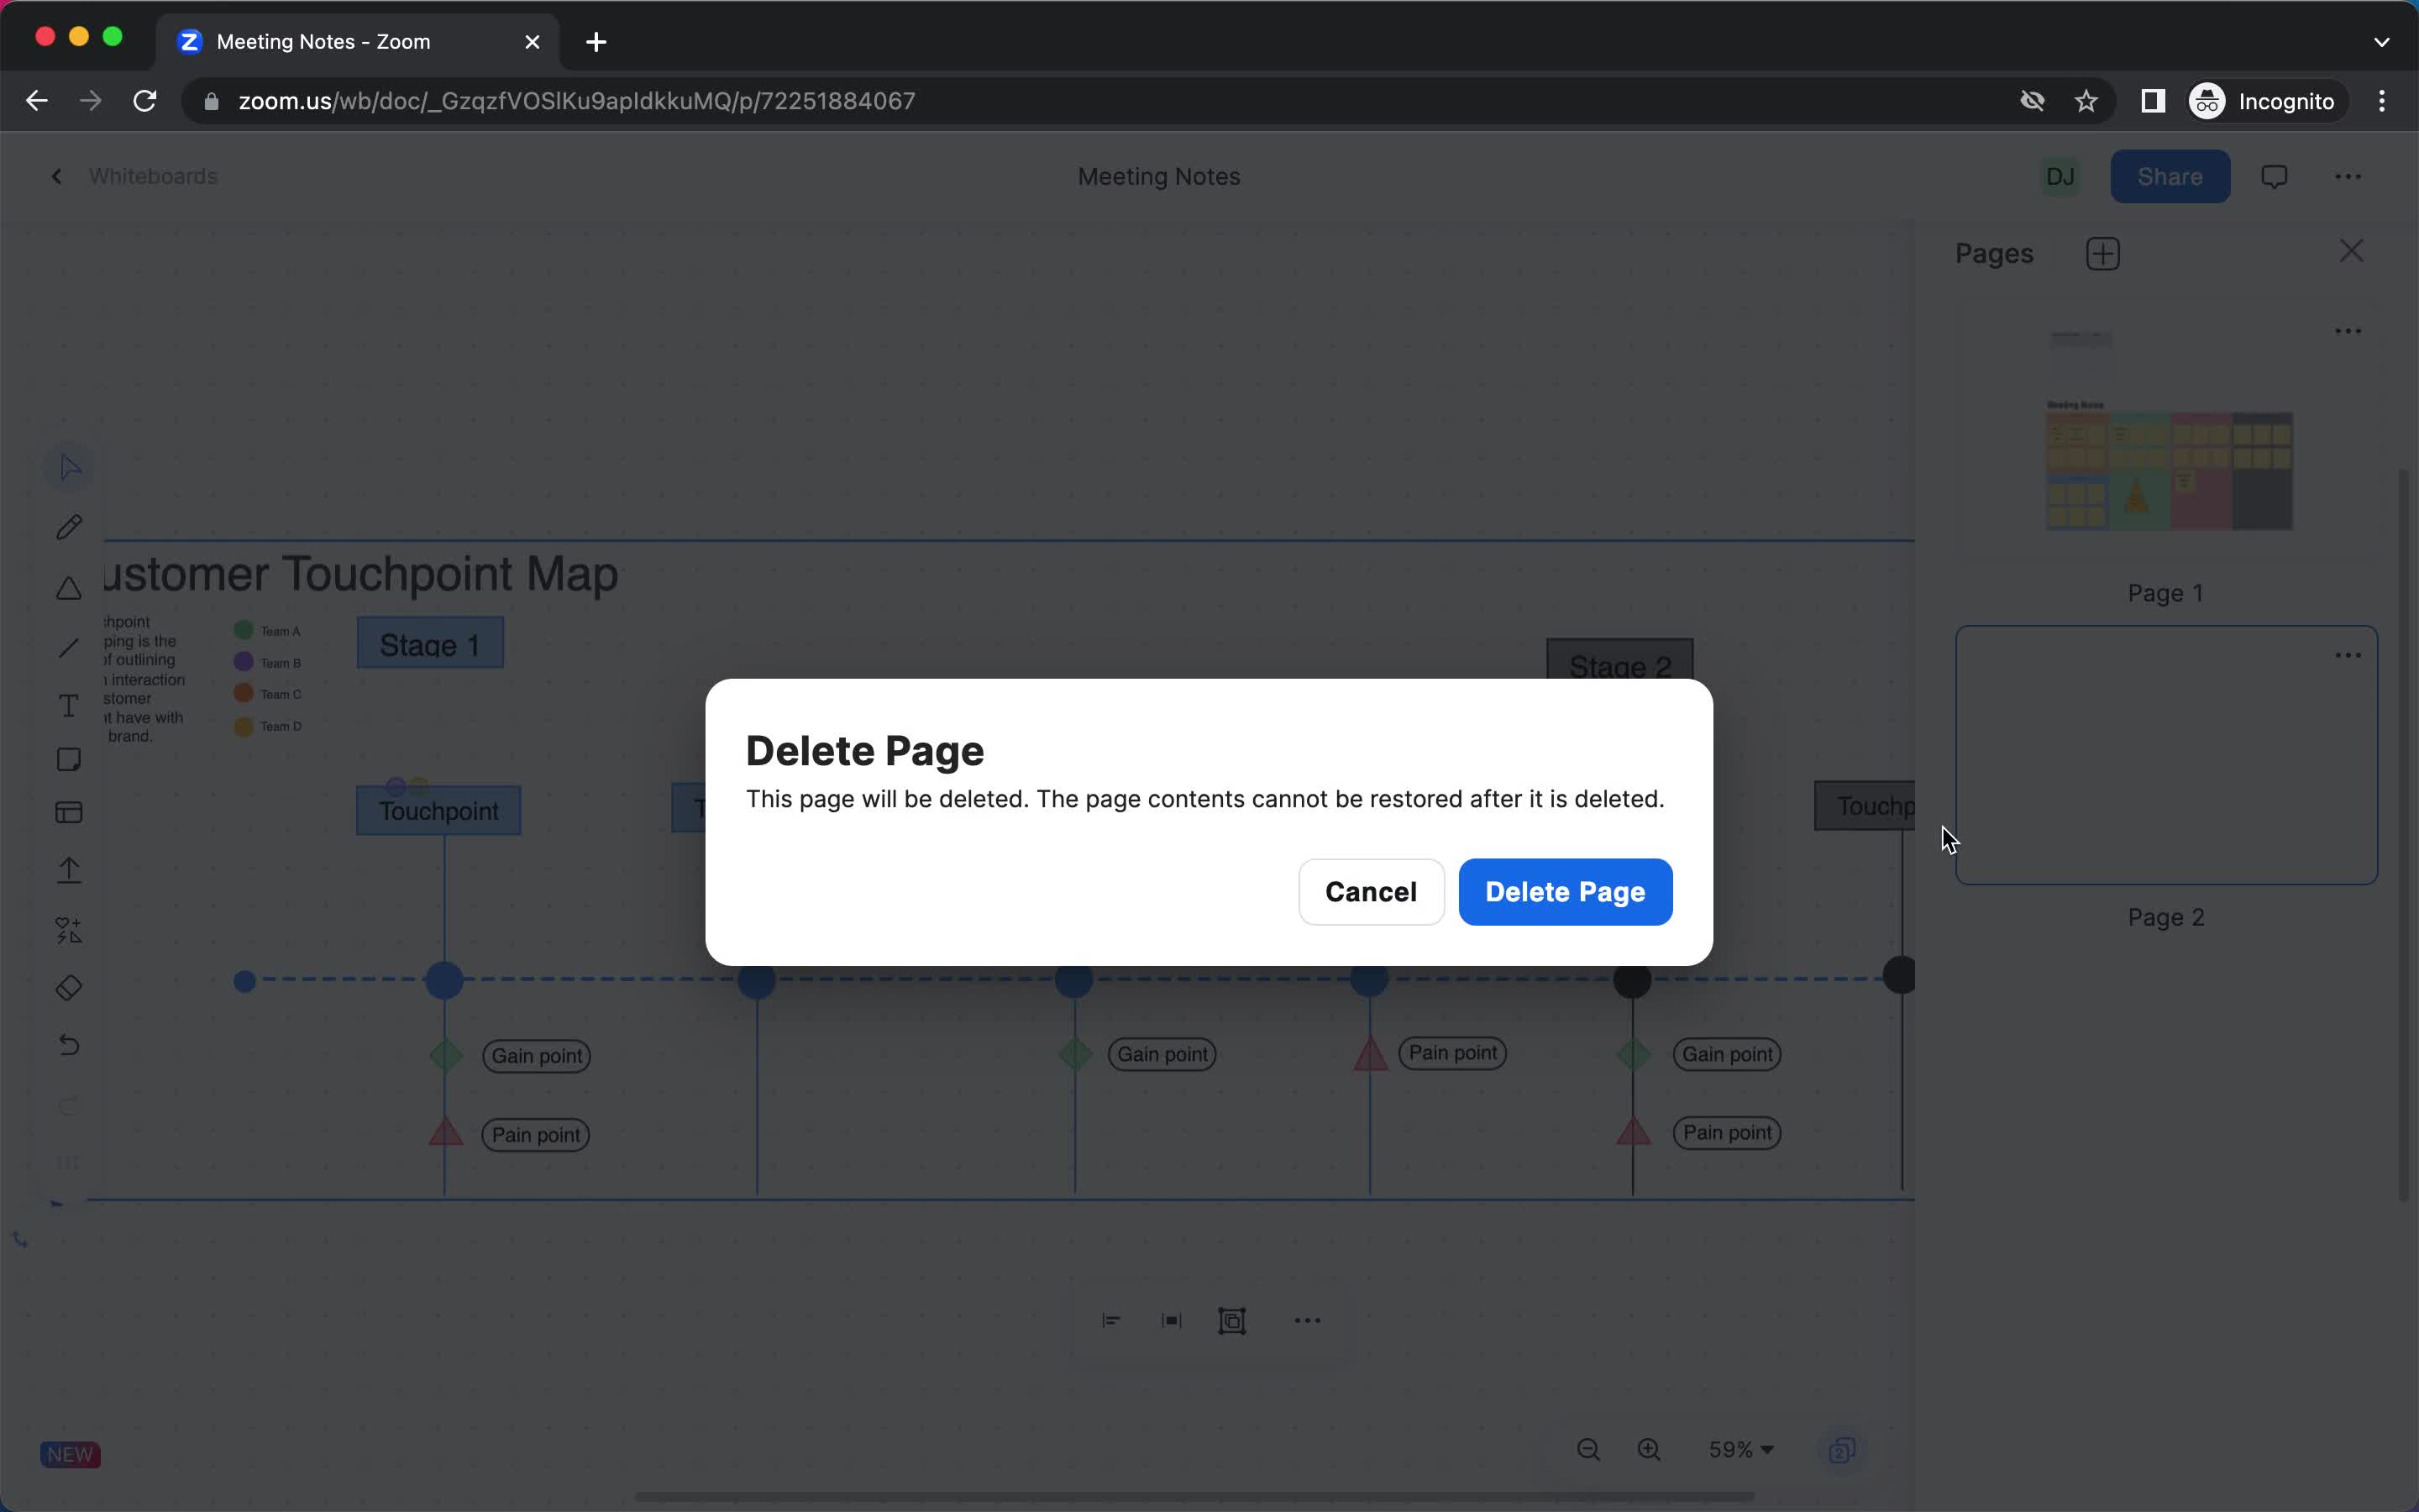This screenshot has height=1512, width=2419.
Task: Open the browser side panel icon
Action: pyautogui.click(x=2152, y=101)
